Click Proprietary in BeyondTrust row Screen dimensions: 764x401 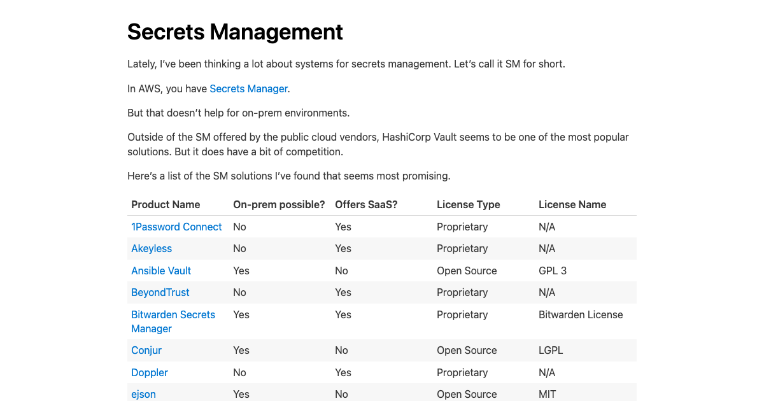[462, 292]
